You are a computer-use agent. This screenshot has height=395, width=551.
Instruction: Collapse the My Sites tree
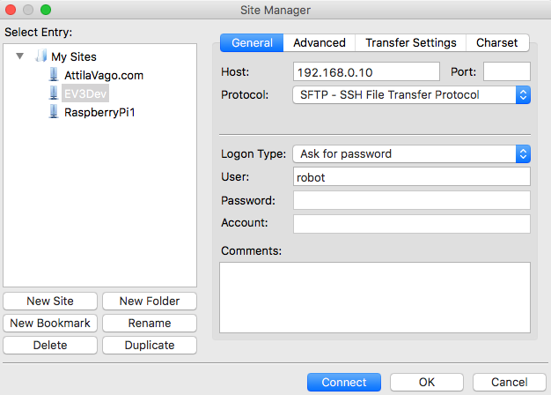tap(21, 56)
